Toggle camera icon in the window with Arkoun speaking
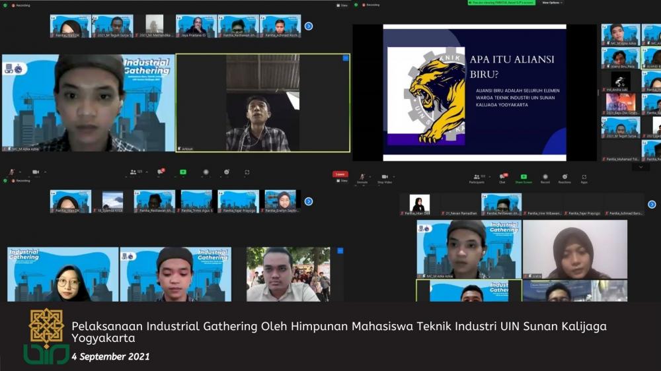Viewport: 661px width, 371px height. (x=36, y=172)
